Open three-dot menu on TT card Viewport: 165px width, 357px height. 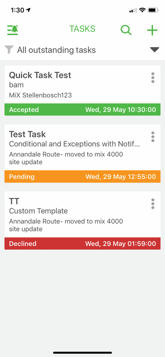pos(153,203)
